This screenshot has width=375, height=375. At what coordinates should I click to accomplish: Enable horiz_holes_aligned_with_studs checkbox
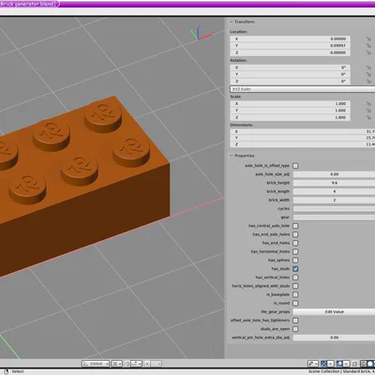click(x=295, y=286)
